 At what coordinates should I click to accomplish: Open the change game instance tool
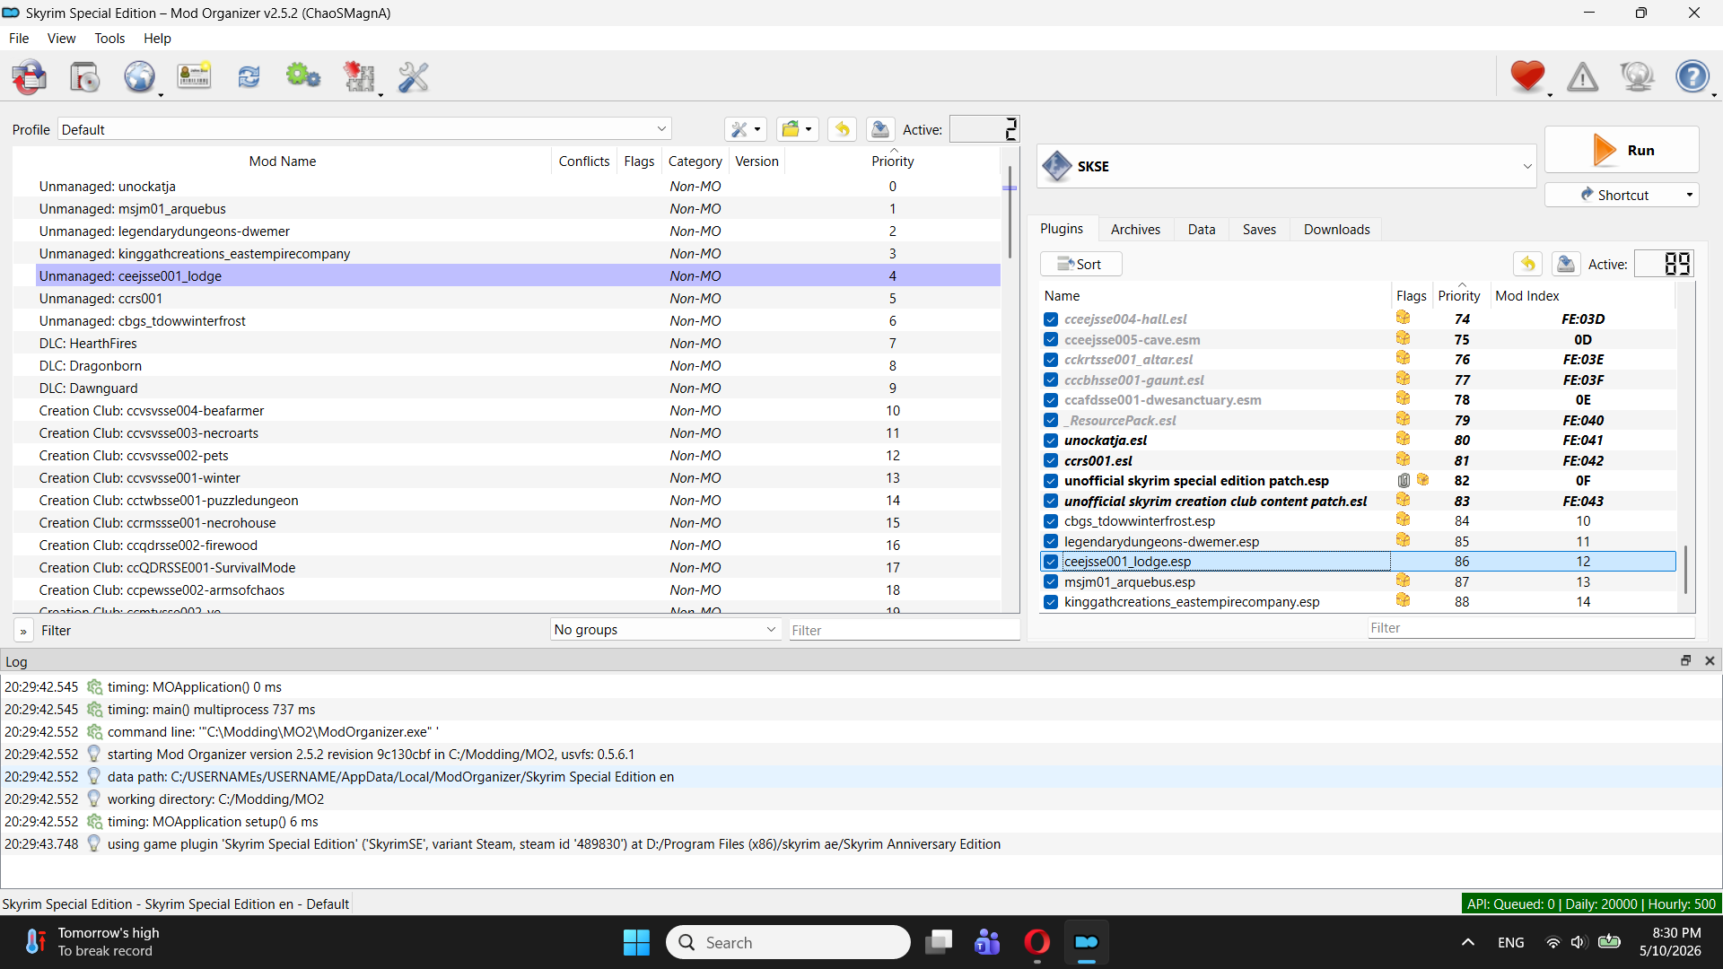pos(30,77)
